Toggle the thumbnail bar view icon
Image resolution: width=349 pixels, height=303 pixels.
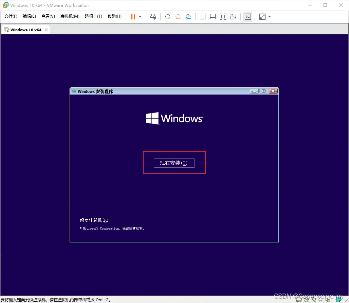coord(213,17)
